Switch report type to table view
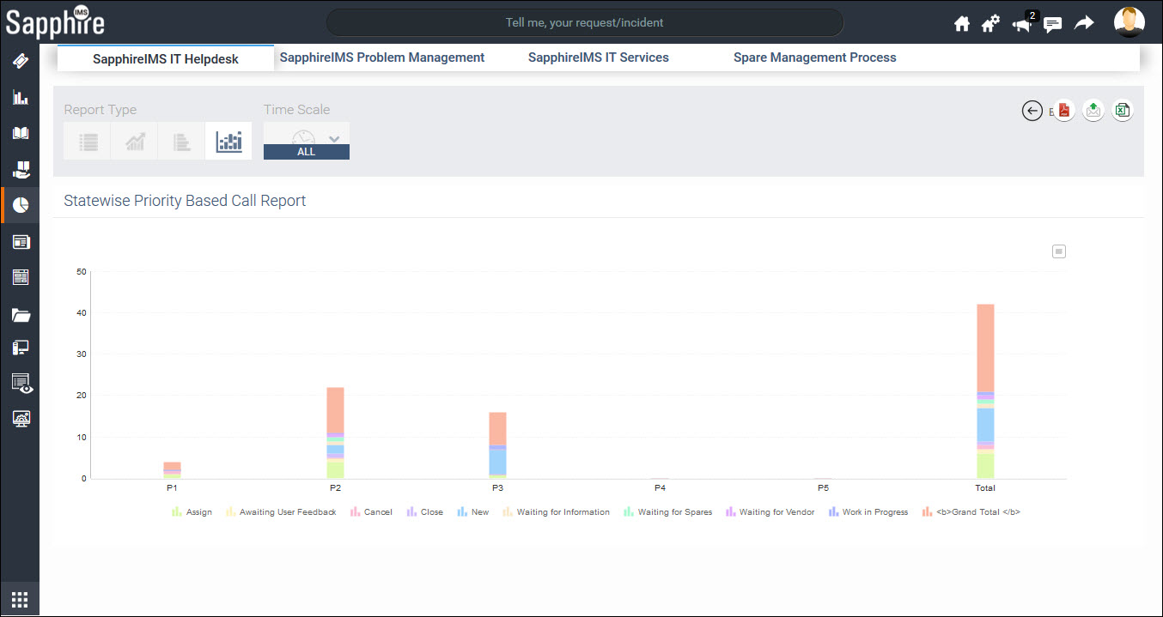 coord(87,141)
